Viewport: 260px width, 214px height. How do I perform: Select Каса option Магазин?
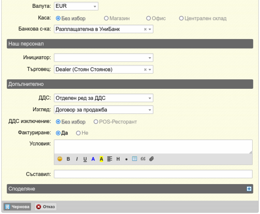coord(106,18)
